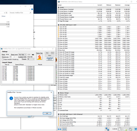
Task: Click the blue X close icon in HWiNFO toolbar
Action: coord(136,129)
